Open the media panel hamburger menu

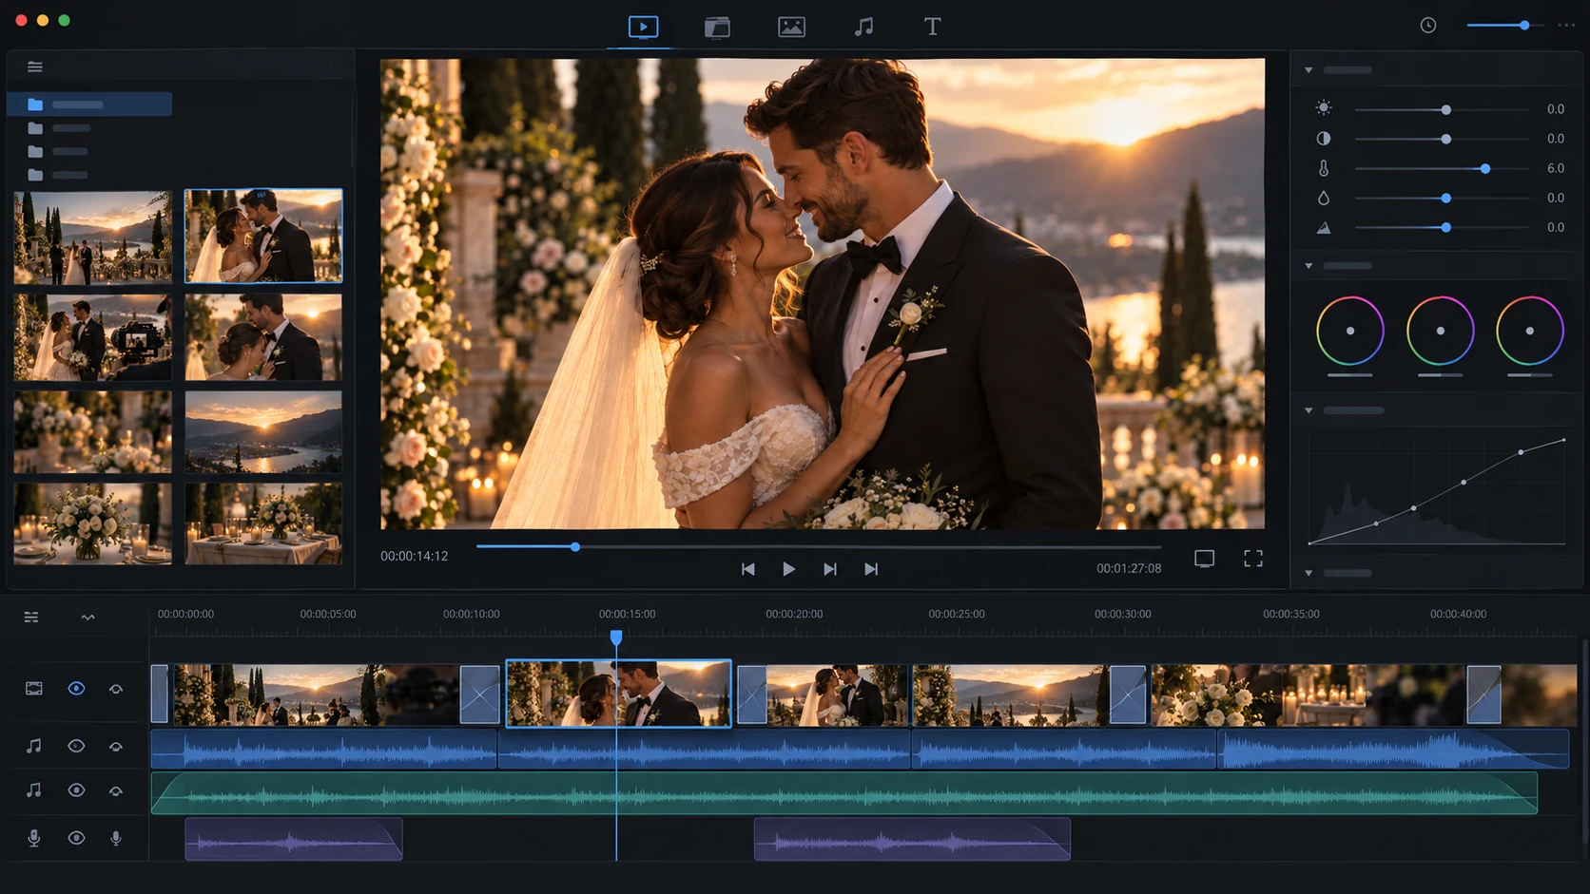pyautogui.click(x=35, y=67)
